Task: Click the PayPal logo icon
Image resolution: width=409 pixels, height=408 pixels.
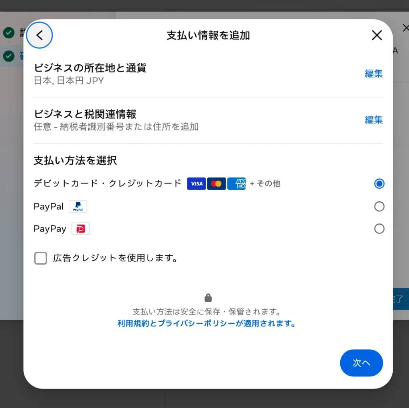Action: 78,207
